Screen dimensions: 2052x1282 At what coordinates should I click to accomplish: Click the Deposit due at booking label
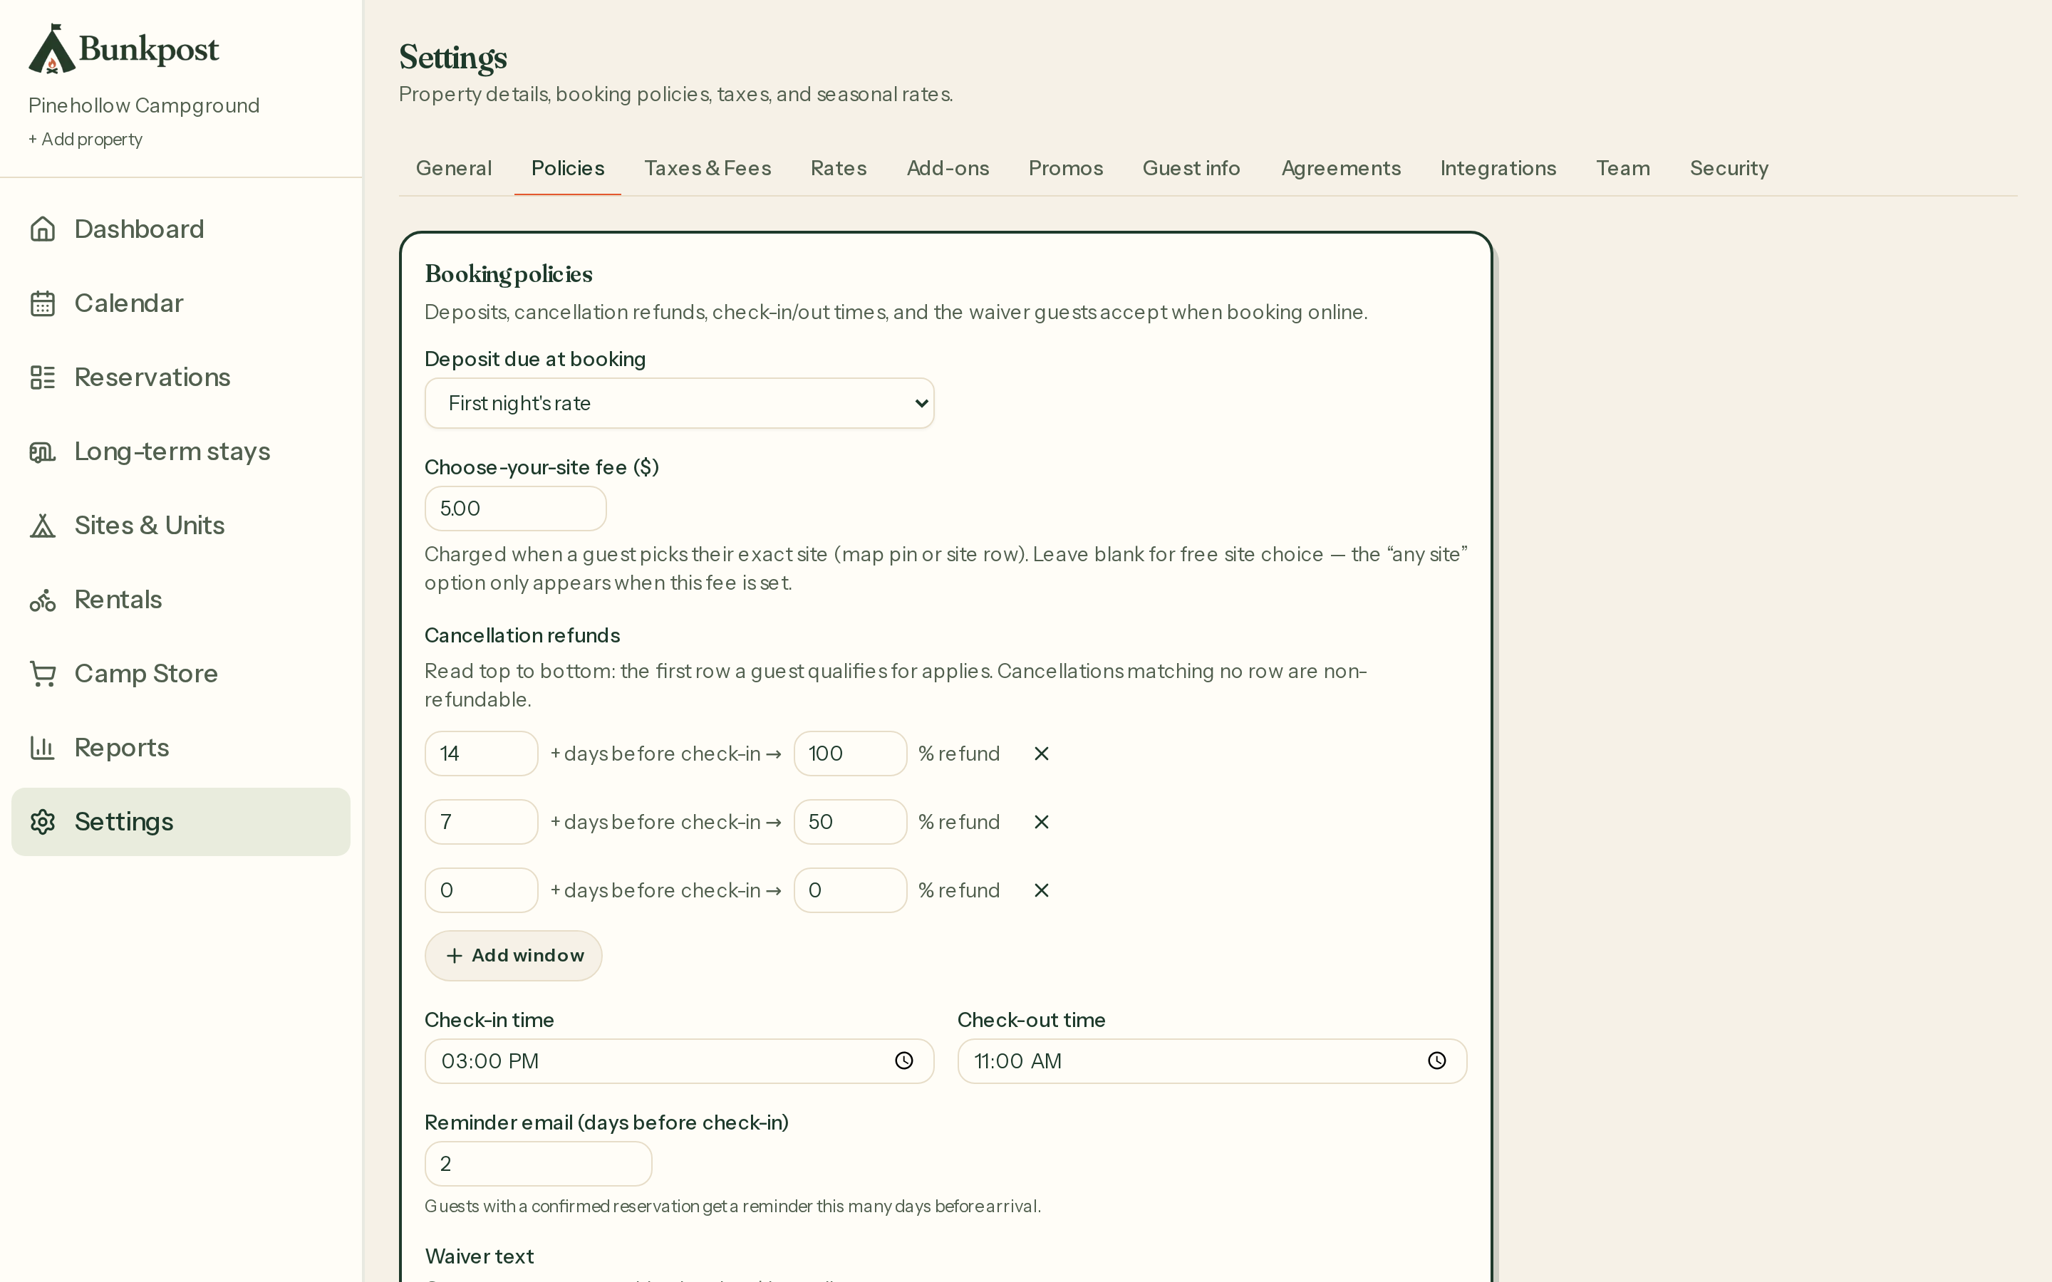[x=535, y=360]
